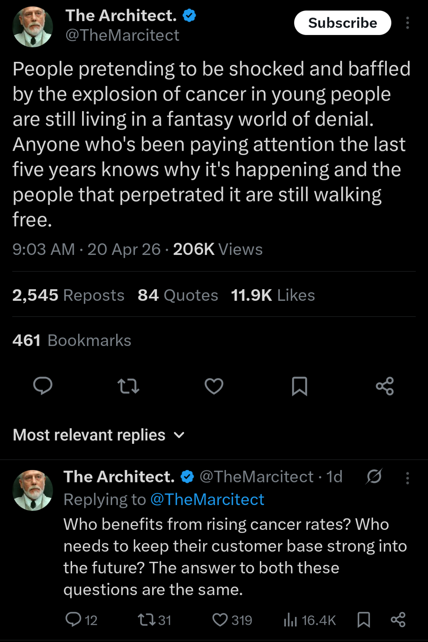Subscribe to The Architect
Image resolution: width=428 pixels, height=642 pixels.
[342, 23]
